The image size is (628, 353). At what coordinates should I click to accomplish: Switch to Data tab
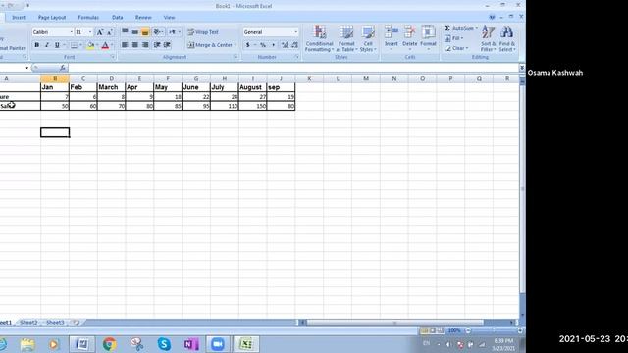pos(118,18)
